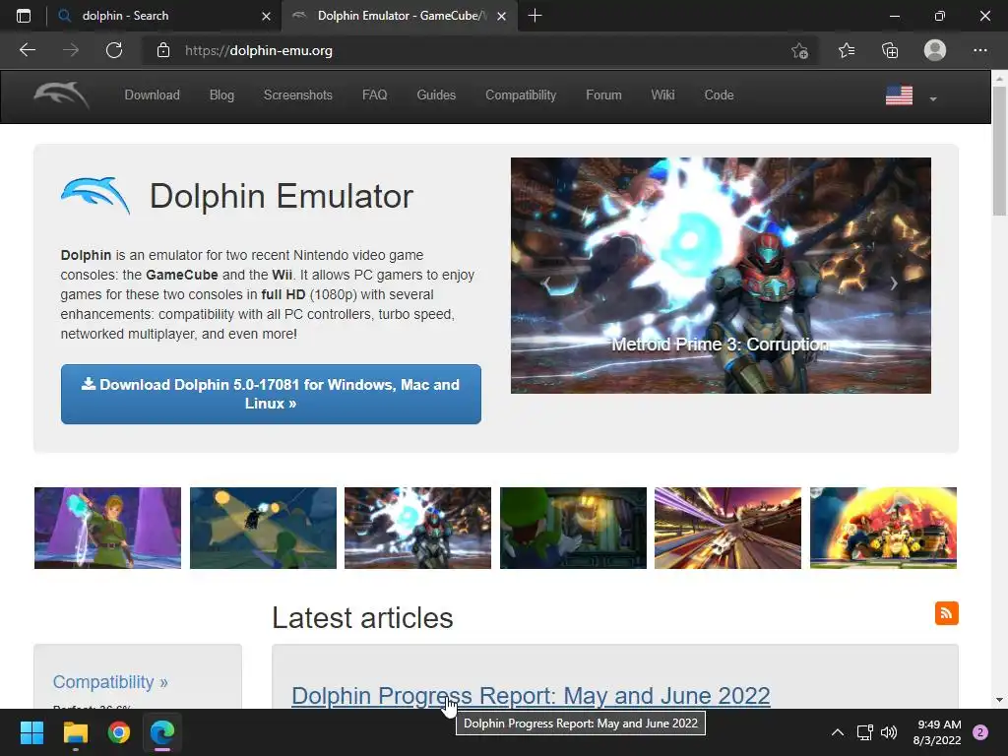Viewport: 1008px width, 756px height.
Task: Open the volume speaker tray icon
Action: click(x=889, y=732)
